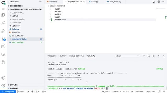Viewport: 167px width, 93px height.
Task: Split the terminal
Action: pos(149,56)
